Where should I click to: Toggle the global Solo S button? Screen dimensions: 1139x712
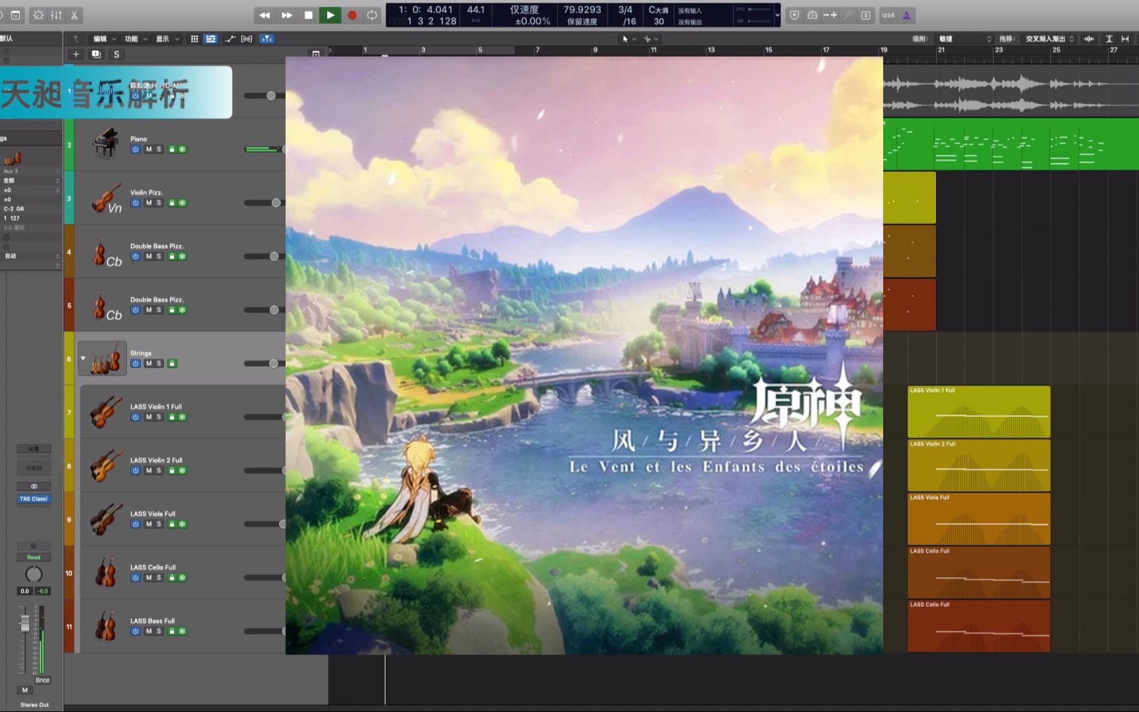pyautogui.click(x=116, y=54)
